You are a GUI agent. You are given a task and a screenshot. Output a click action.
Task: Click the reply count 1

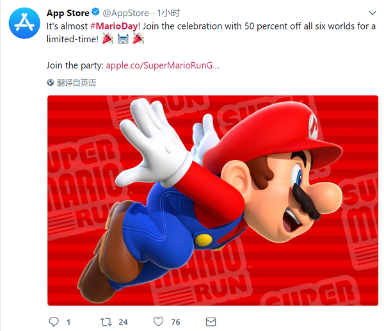click(x=68, y=321)
